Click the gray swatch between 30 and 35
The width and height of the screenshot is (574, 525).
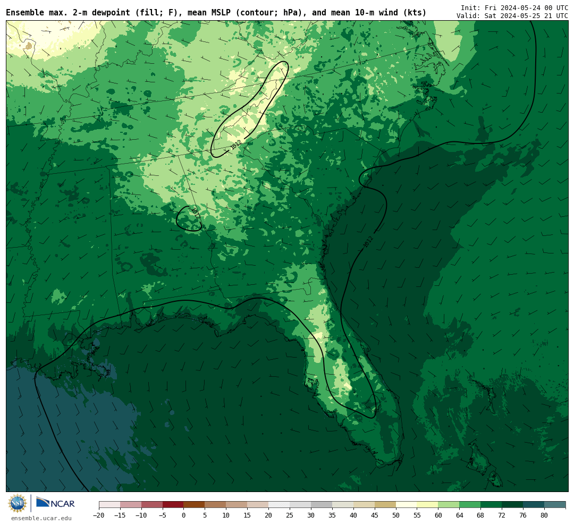pos(322,505)
